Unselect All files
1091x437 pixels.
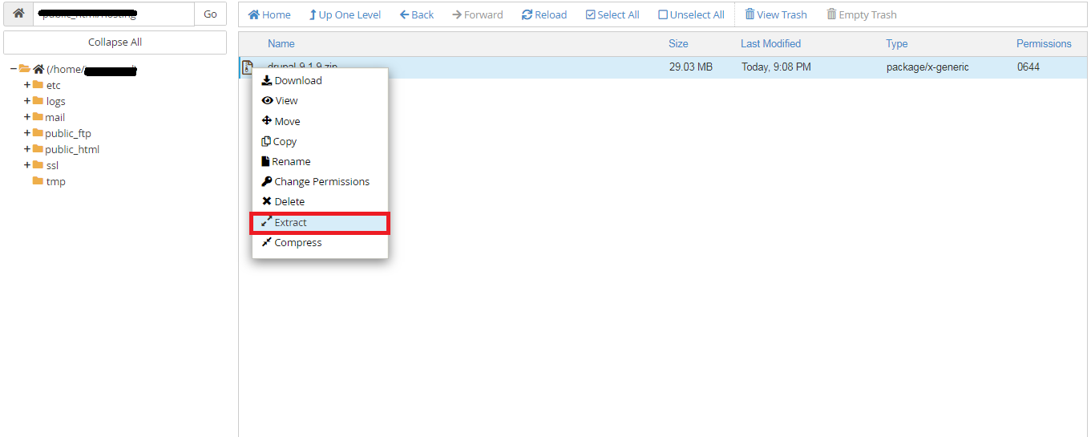(x=691, y=14)
